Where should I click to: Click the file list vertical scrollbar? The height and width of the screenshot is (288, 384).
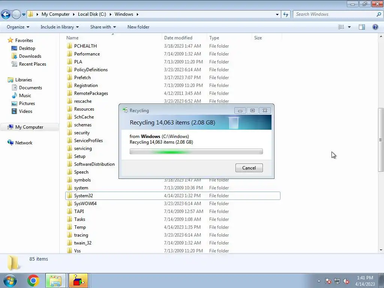(x=381, y=140)
